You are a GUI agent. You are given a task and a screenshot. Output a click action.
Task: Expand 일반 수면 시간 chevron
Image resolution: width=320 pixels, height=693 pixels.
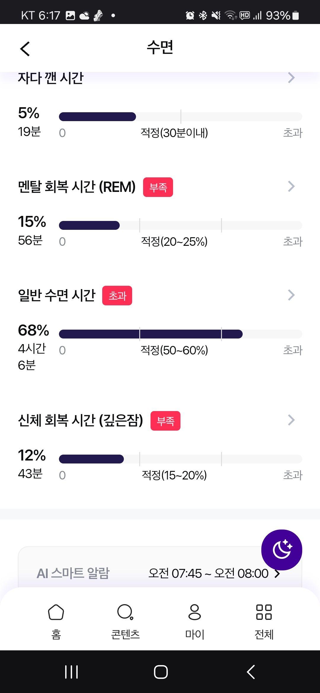click(x=291, y=295)
